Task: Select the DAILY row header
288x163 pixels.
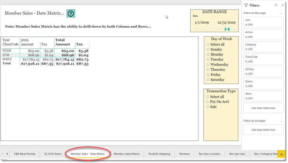Action: coord(7,59)
